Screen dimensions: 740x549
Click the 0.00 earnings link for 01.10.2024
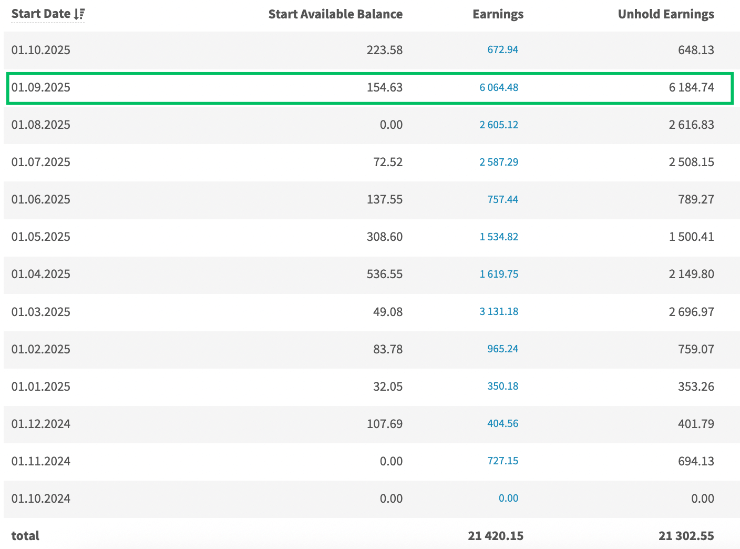508,498
